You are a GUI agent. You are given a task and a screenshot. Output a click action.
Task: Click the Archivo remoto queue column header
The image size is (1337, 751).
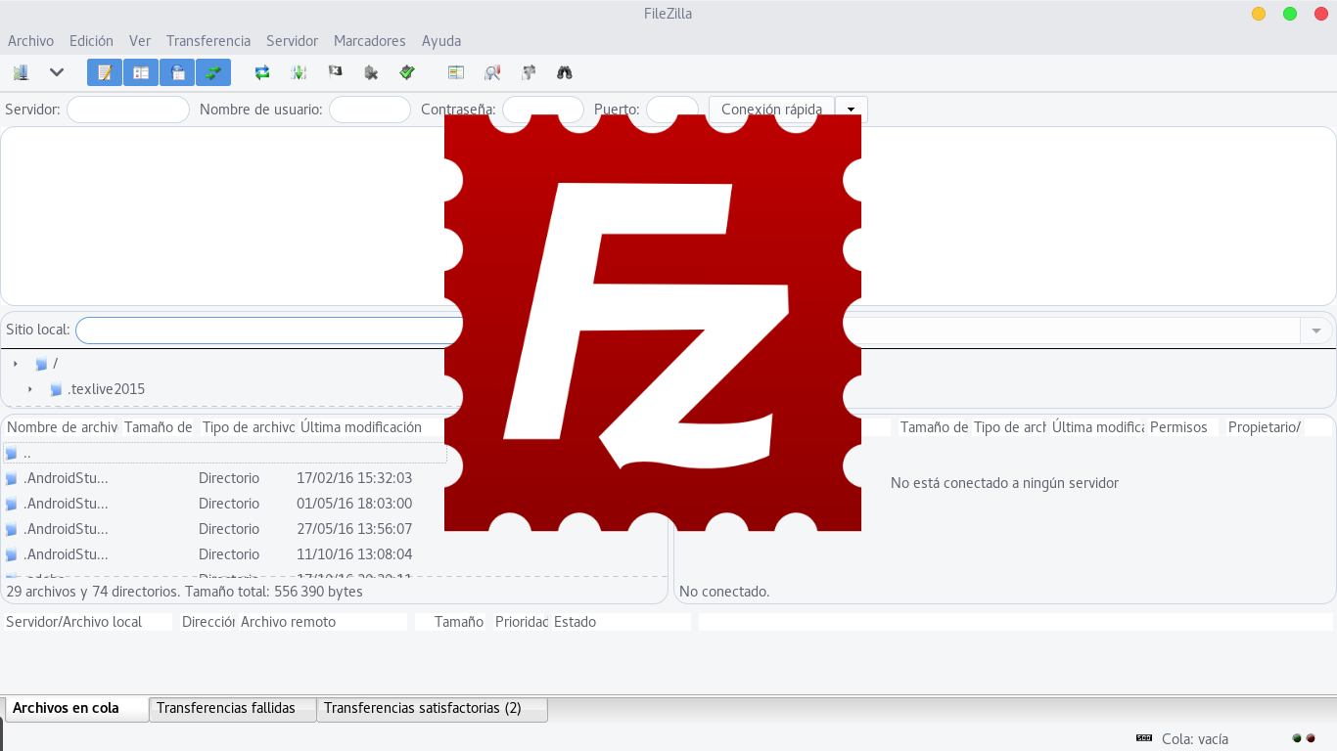click(x=322, y=622)
